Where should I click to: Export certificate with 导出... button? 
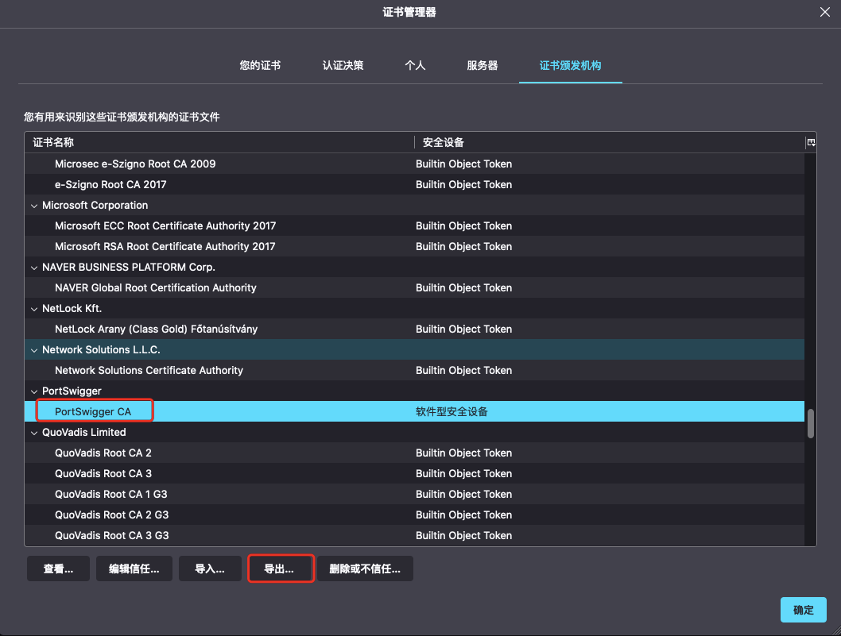[x=280, y=569]
